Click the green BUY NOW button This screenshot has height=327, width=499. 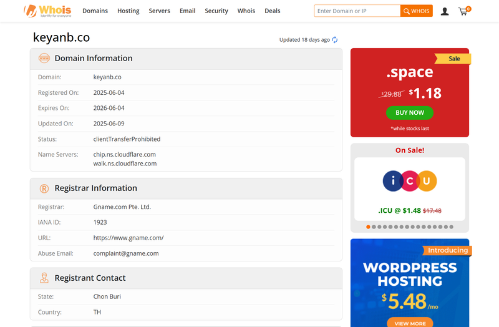[410, 113]
